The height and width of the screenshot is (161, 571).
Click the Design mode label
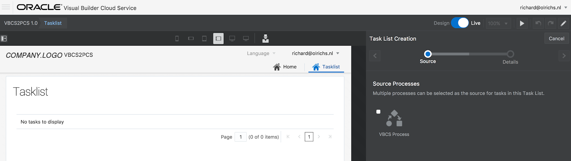point(441,23)
